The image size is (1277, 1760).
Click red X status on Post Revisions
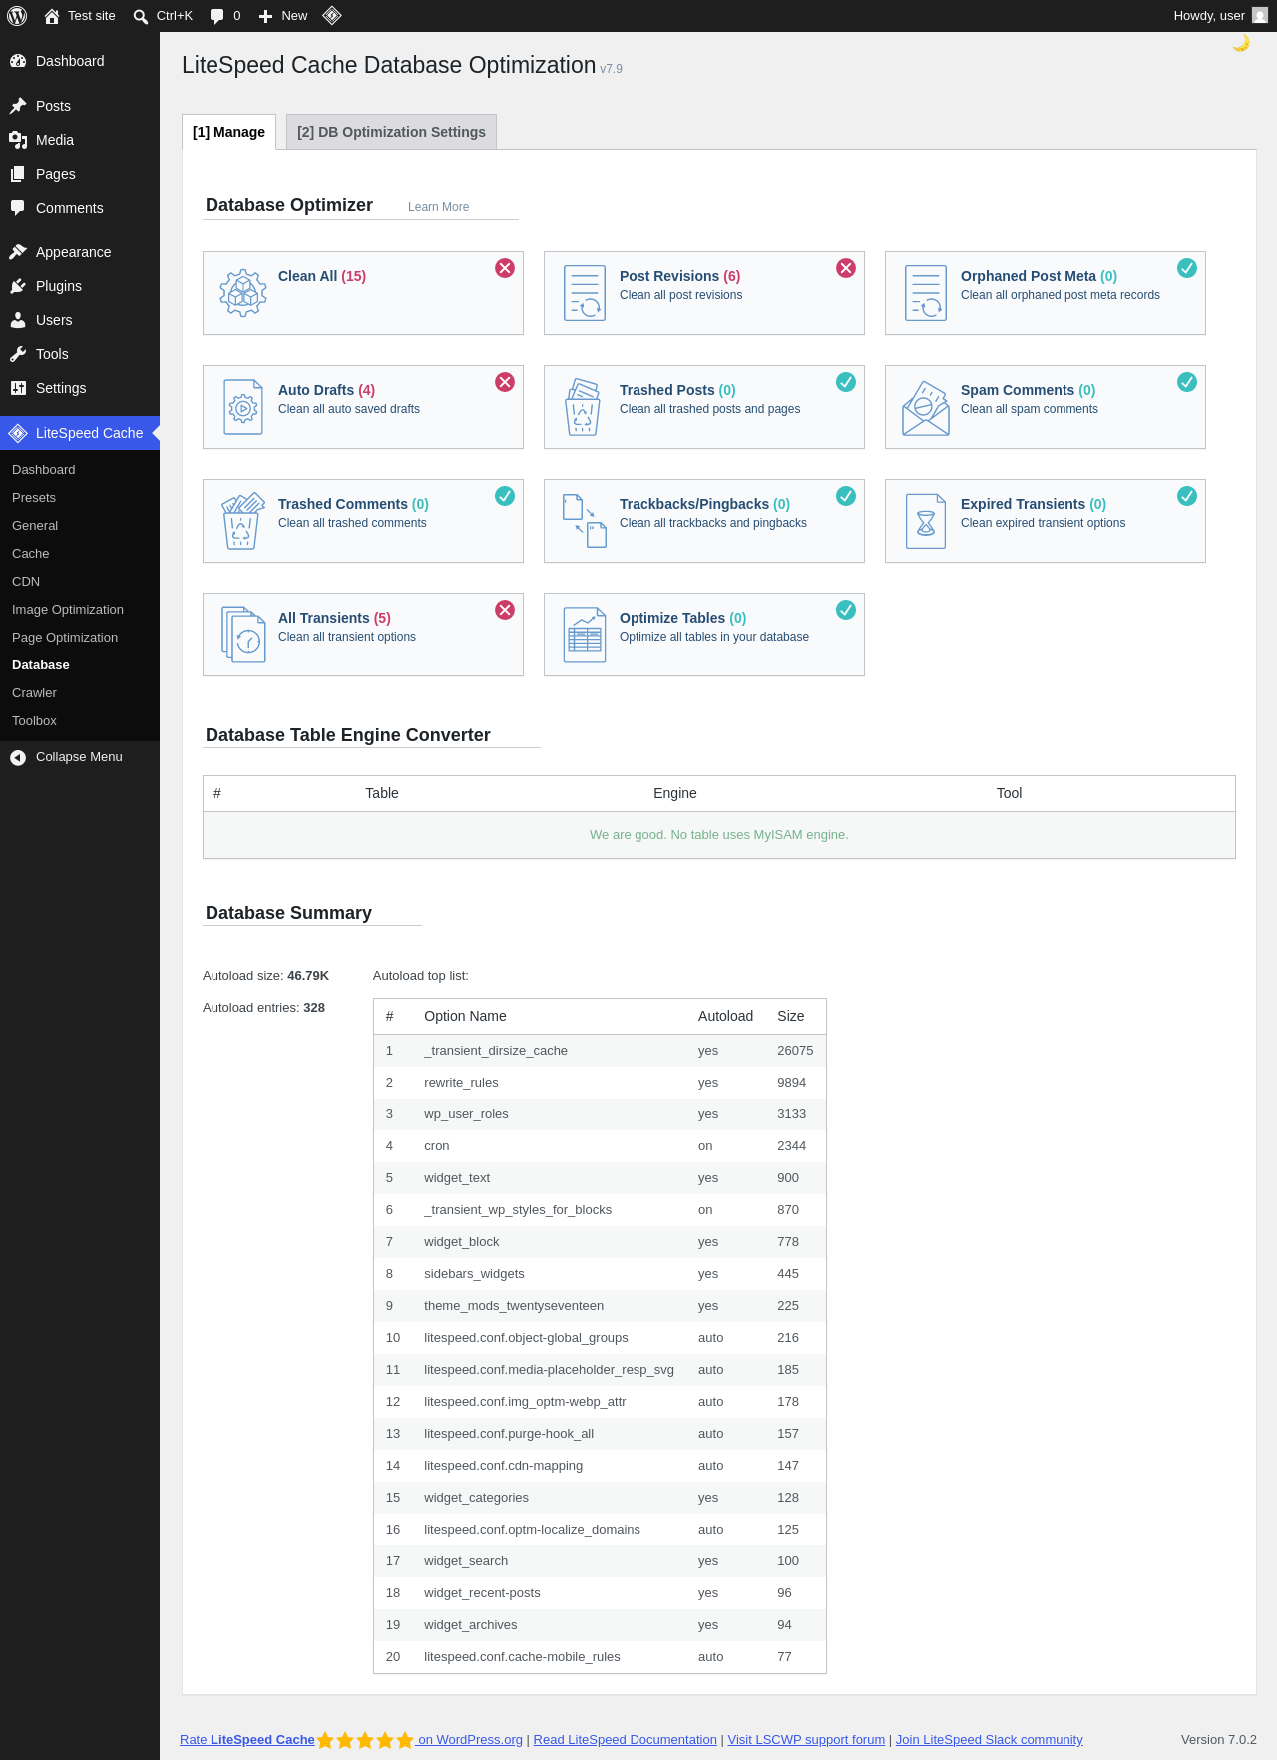(x=846, y=268)
